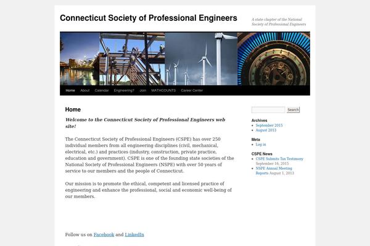The height and width of the screenshot is (246, 370).
Task: View the August 2013 archive
Action: (266, 130)
